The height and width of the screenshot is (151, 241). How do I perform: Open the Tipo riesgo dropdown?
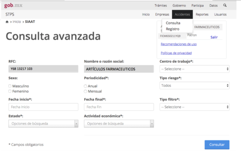[x=194, y=86]
